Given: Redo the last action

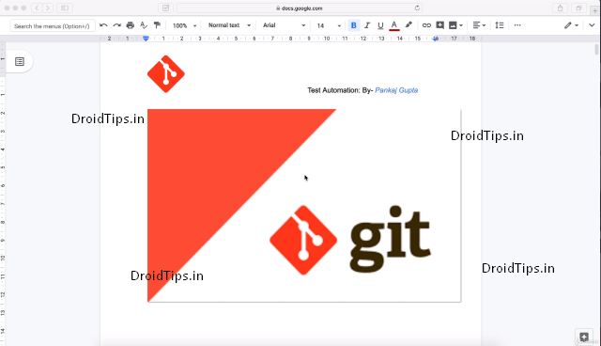Looking at the screenshot, I should (x=116, y=25).
